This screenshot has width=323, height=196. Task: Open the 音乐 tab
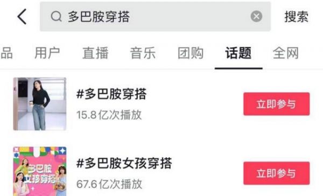coord(143,53)
